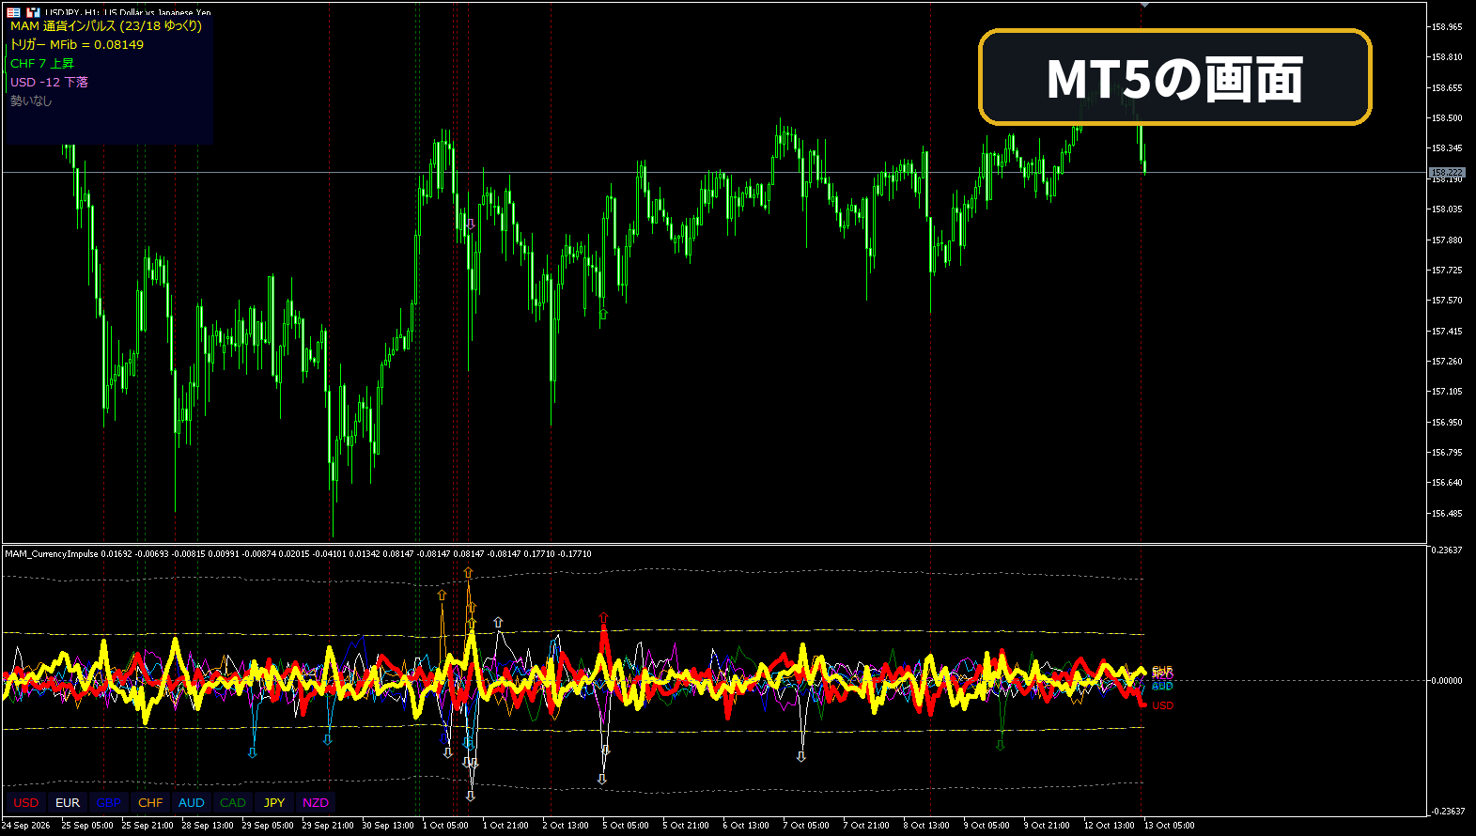Toggle the JPY currency line button
The image size is (1476, 836).
point(274,803)
